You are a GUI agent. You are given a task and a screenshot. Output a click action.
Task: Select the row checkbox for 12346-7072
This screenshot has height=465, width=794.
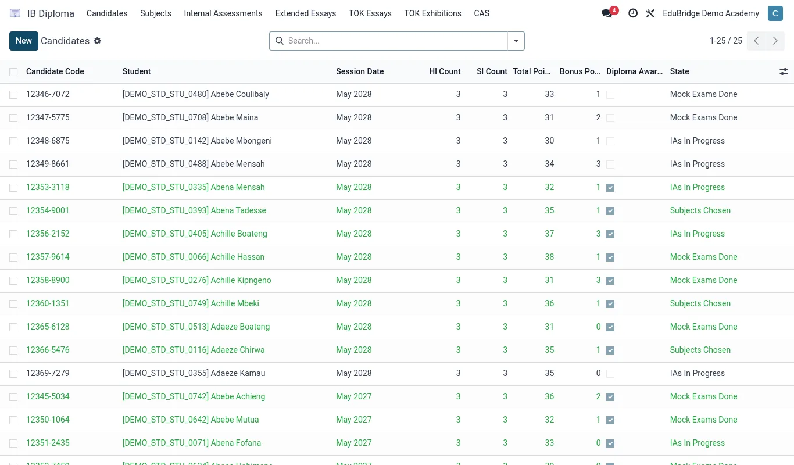coord(13,95)
